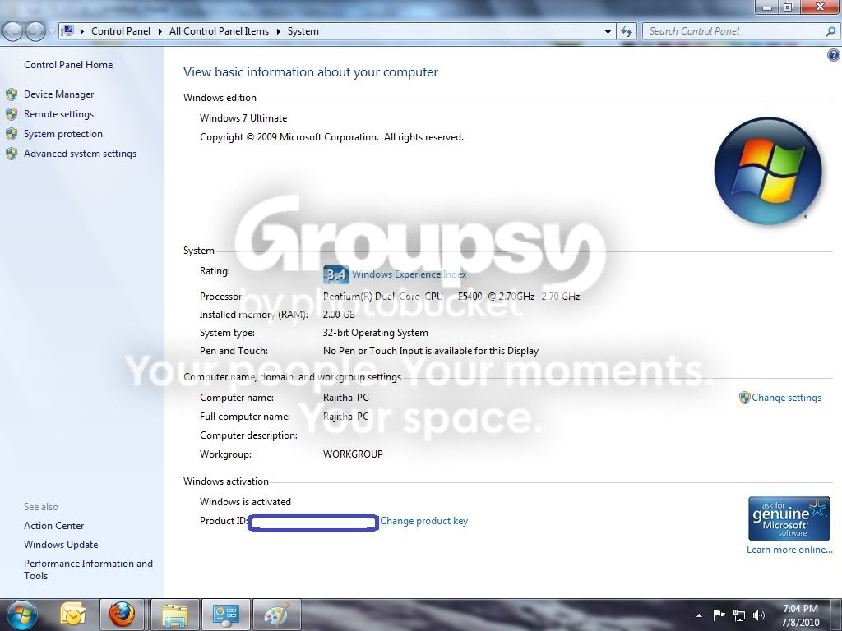Click the Action Center flag tray icon
This screenshot has width=842, height=631.
(719, 615)
